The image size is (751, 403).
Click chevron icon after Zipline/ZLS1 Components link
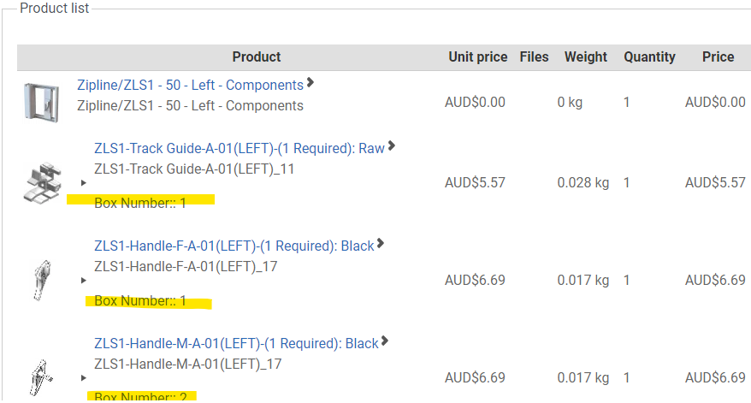click(310, 83)
